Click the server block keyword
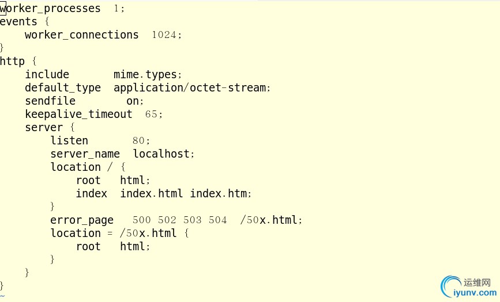 (x=44, y=128)
